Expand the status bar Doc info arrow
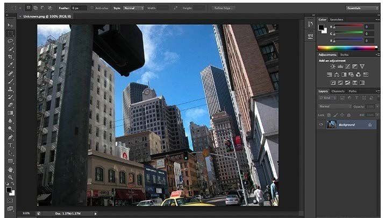The height and width of the screenshot is (218, 385). point(96,214)
